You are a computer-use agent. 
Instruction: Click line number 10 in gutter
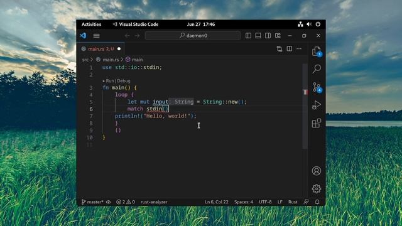(x=89, y=137)
